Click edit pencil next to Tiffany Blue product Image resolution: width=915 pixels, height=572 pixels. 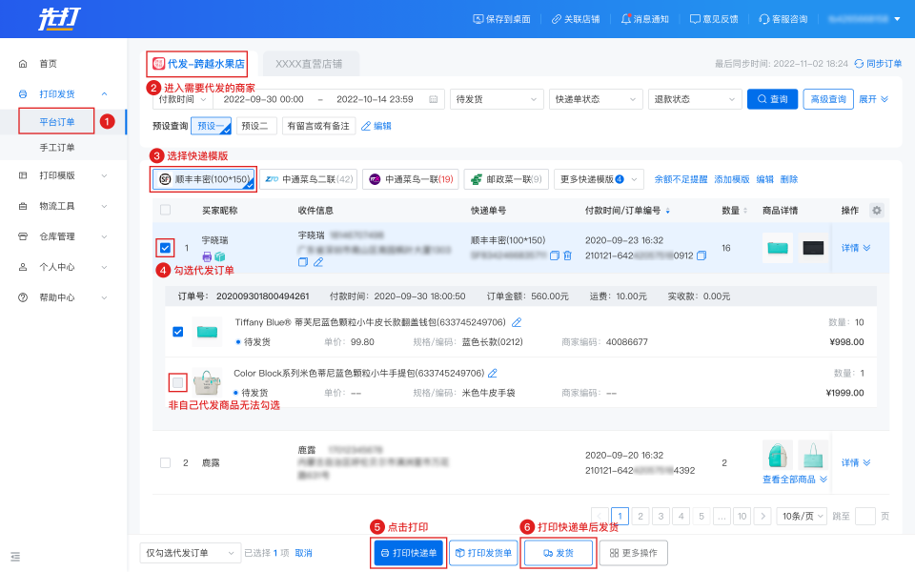[x=517, y=322]
